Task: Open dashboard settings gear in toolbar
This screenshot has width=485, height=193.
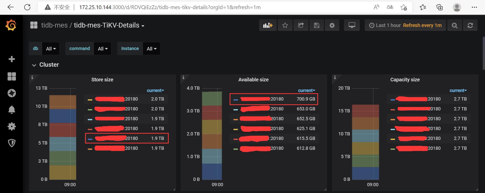Action: (332, 25)
